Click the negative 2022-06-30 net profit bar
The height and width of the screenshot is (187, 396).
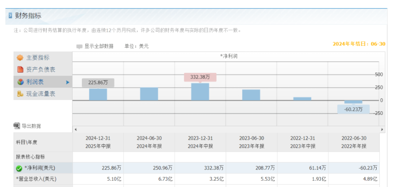point(354,102)
